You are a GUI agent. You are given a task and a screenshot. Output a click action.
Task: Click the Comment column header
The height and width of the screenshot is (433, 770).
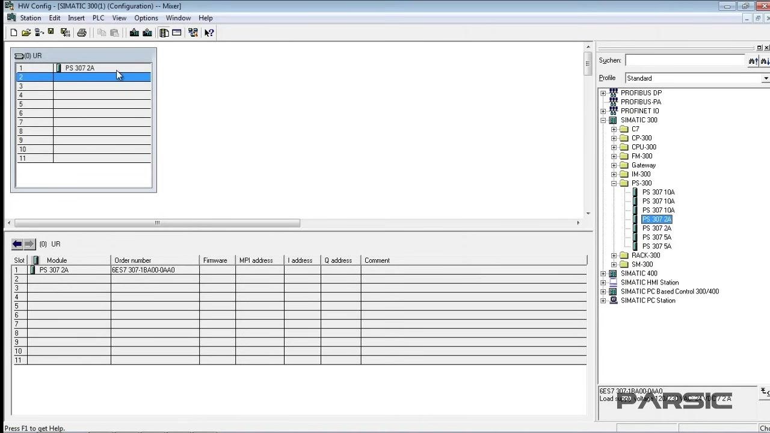tap(473, 260)
